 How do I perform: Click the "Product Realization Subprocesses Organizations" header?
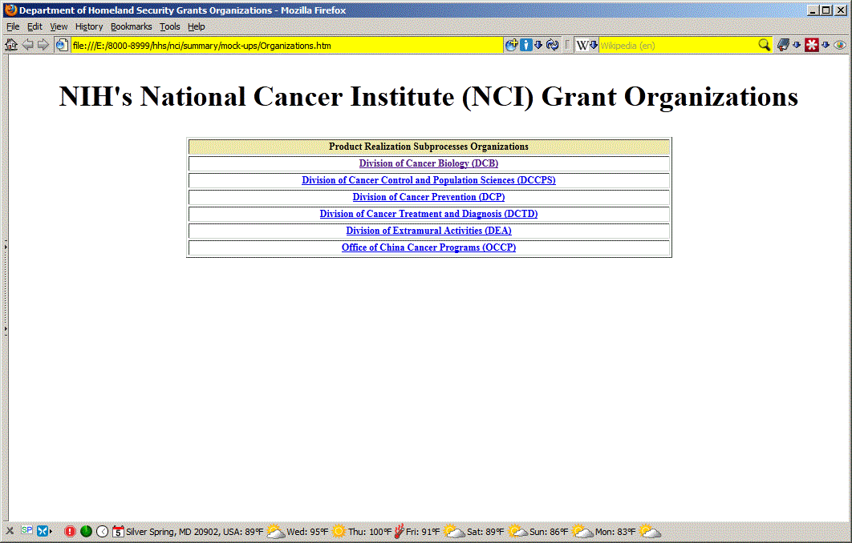click(428, 147)
